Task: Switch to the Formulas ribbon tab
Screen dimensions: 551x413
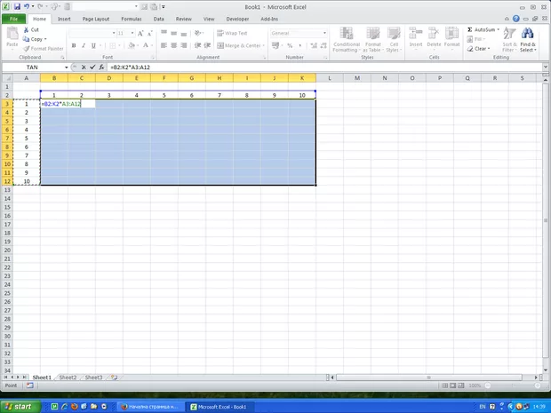Action: pyautogui.click(x=131, y=18)
